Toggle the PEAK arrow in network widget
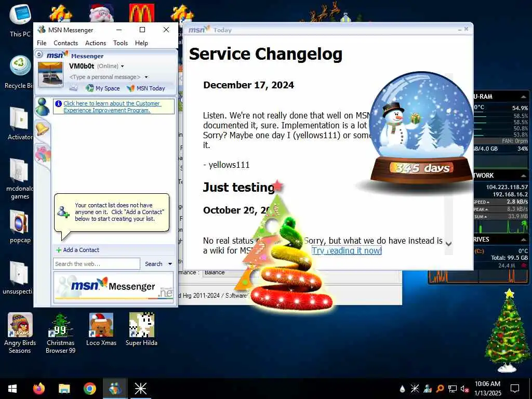The image size is (532, 399). click(x=486, y=210)
